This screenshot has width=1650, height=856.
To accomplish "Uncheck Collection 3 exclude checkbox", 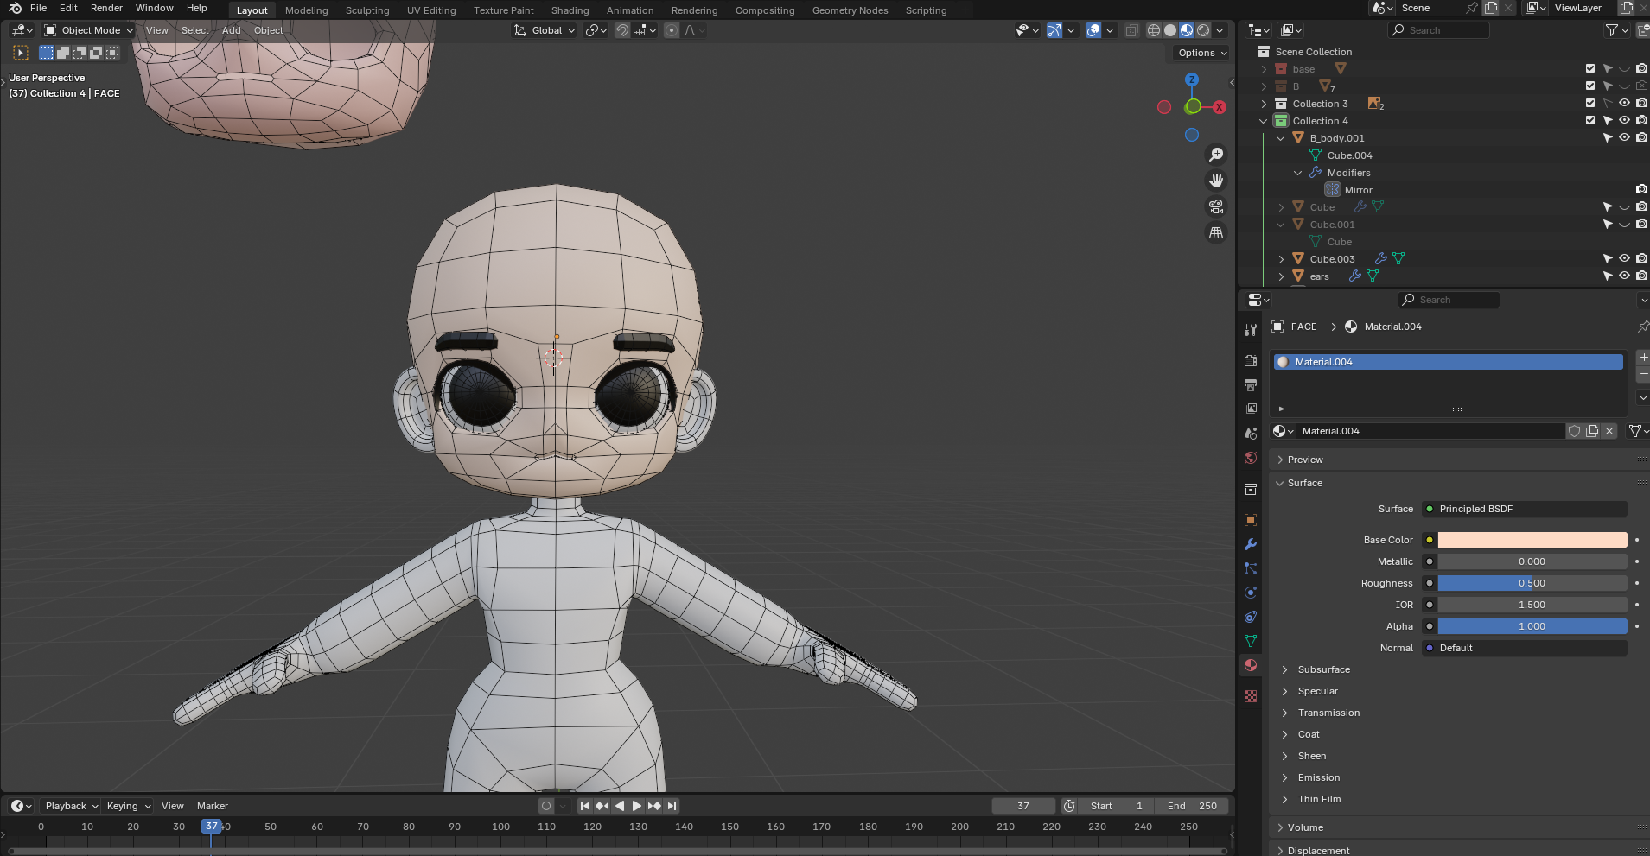I will click(x=1590, y=104).
